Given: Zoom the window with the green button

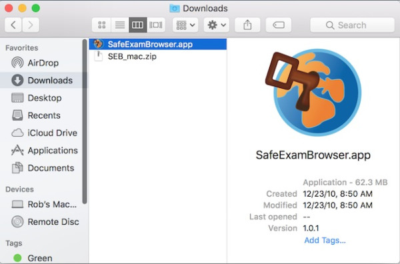Looking at the screenshot, I should pyautogui.click(x=36, y=8).
